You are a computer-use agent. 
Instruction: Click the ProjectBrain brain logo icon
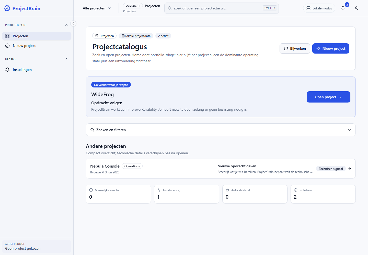click(x=7, y=8)
